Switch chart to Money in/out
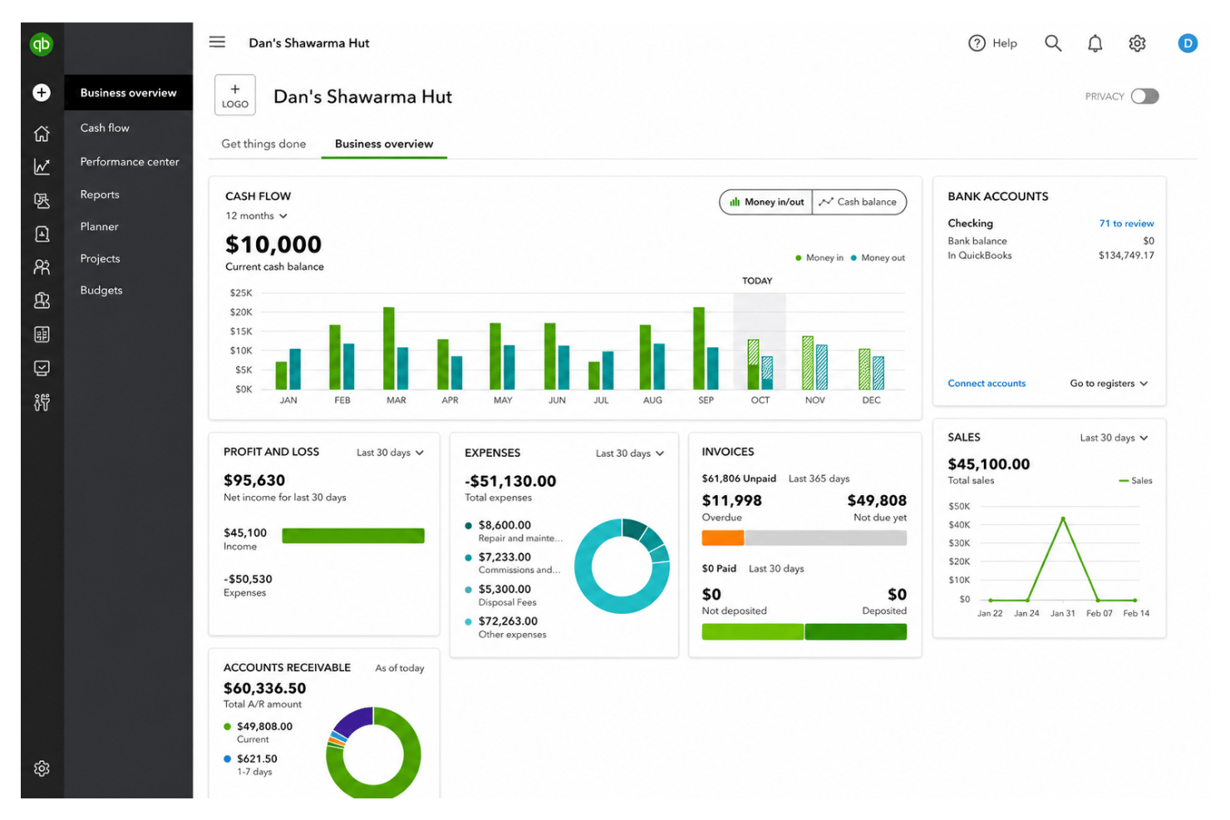The height and width of the screenshot is (820, 1230). (766, 202)
